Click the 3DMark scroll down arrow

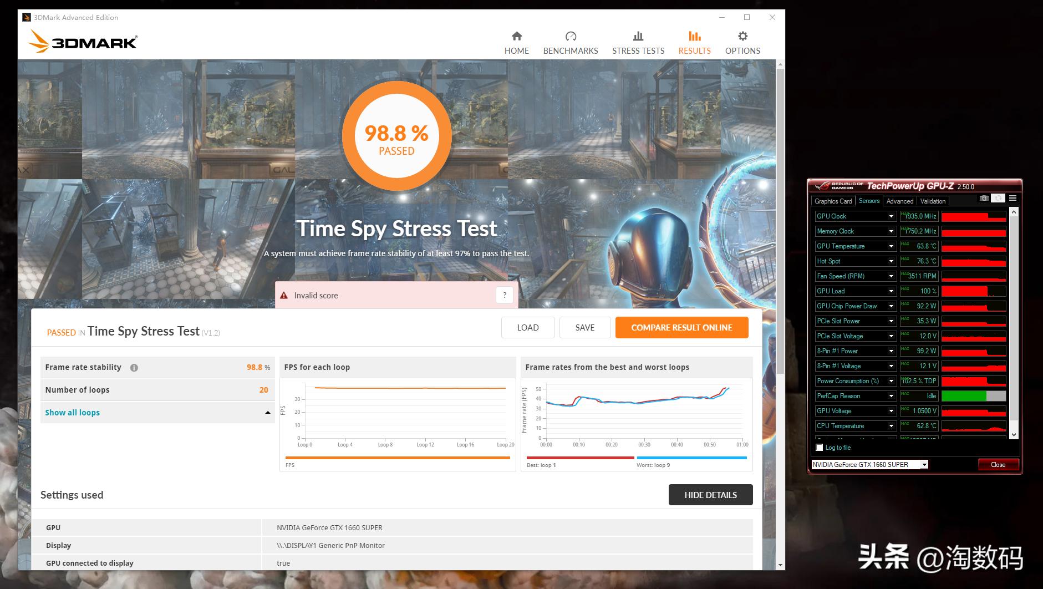780,565
